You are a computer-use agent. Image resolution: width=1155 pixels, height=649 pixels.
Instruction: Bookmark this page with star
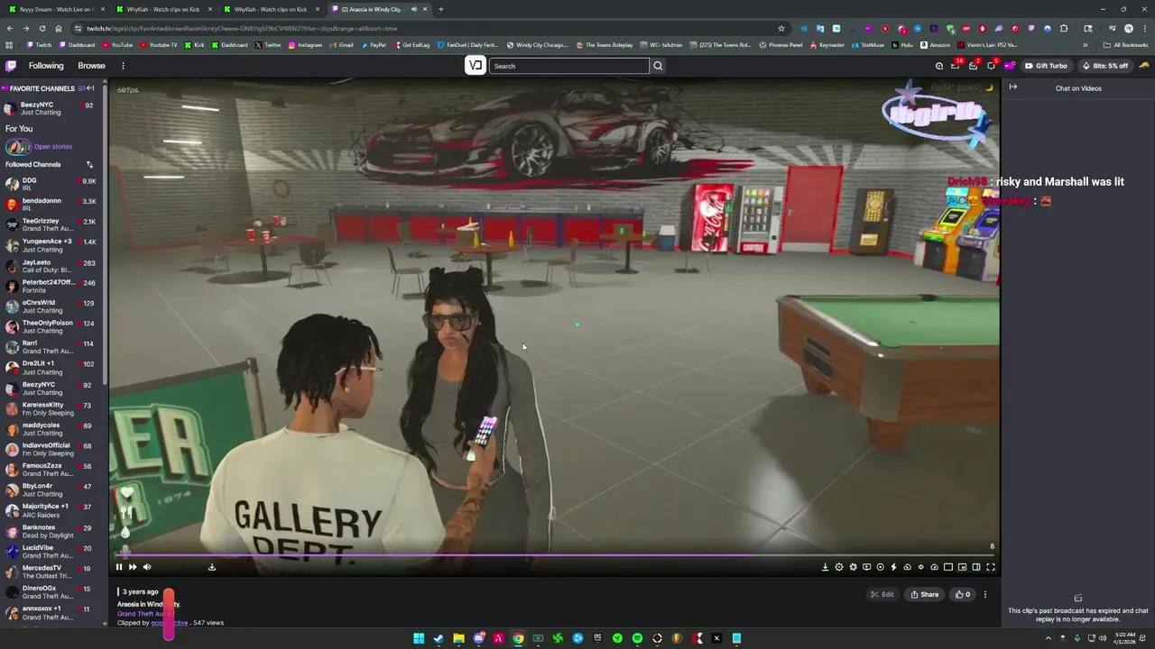pyautogui.click(x=781, y=28)
